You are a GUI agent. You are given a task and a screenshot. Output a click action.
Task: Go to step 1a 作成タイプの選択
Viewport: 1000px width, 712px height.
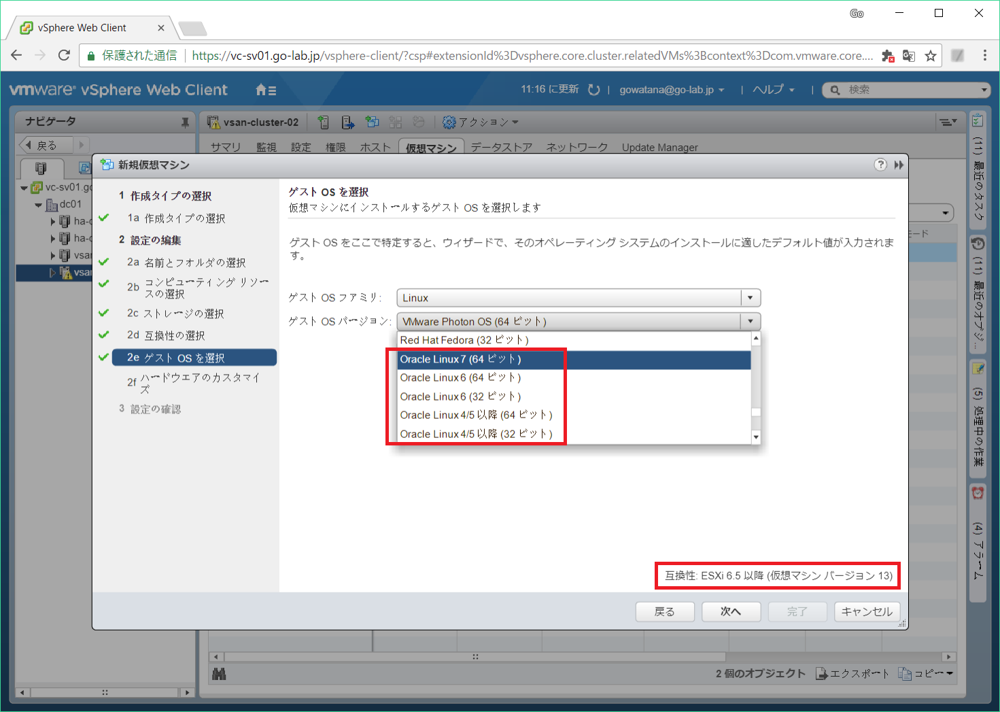coord(176,218)
